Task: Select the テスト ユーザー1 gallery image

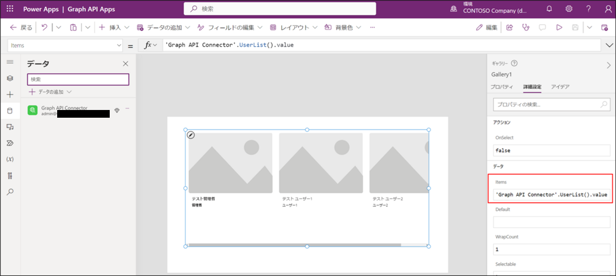Action: [321, 163]
